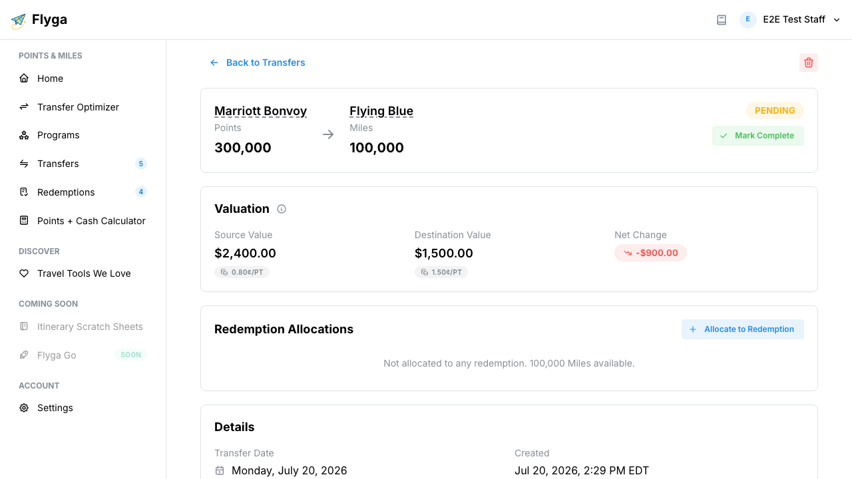Viewport: 852px width, 479px height.
Task: Open Points + Cash Calculator
Action: pyautogui.click(x=83, y=221)
